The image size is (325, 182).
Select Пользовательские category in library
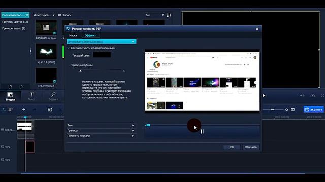click(x=15, y=15)
